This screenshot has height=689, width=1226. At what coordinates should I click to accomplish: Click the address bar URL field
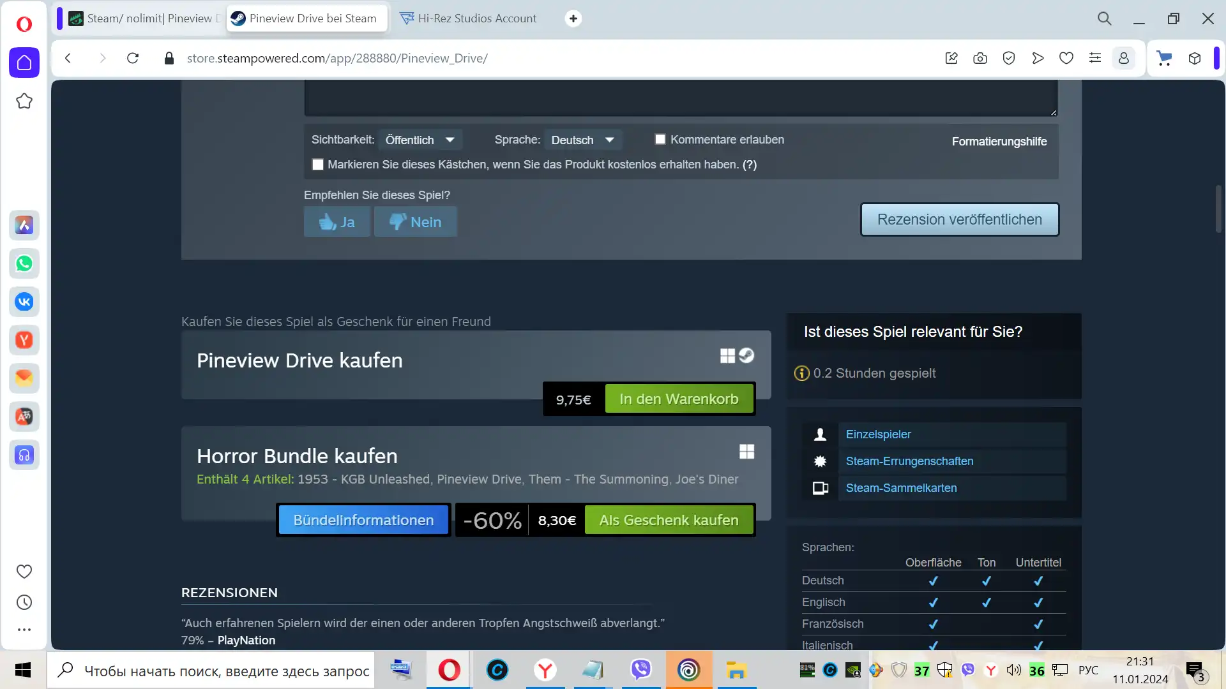549,58
